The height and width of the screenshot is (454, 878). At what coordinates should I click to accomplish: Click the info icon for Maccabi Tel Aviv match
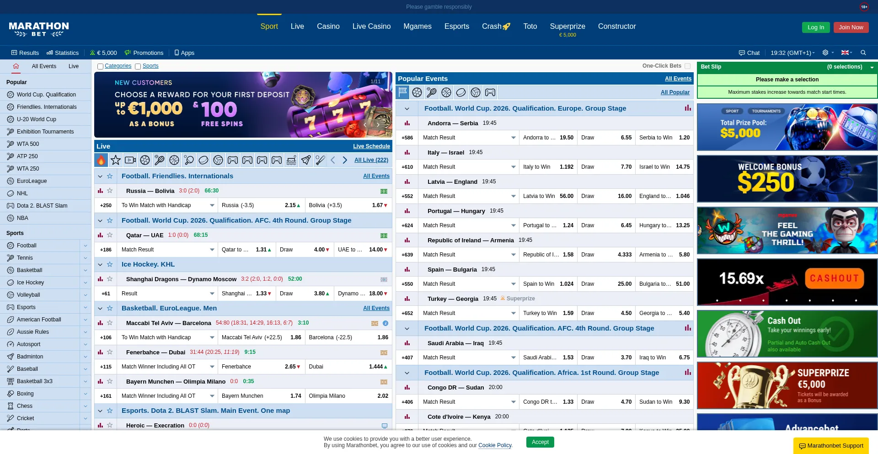pyautogui.click(x=385, y=323)
